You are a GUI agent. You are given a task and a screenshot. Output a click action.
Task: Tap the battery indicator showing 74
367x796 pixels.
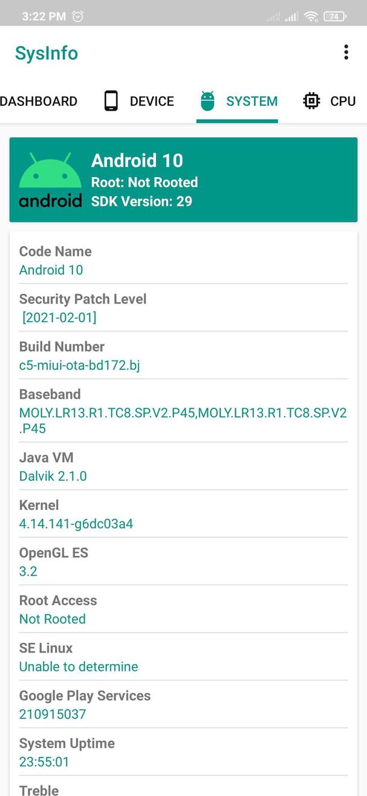(333, 16)
